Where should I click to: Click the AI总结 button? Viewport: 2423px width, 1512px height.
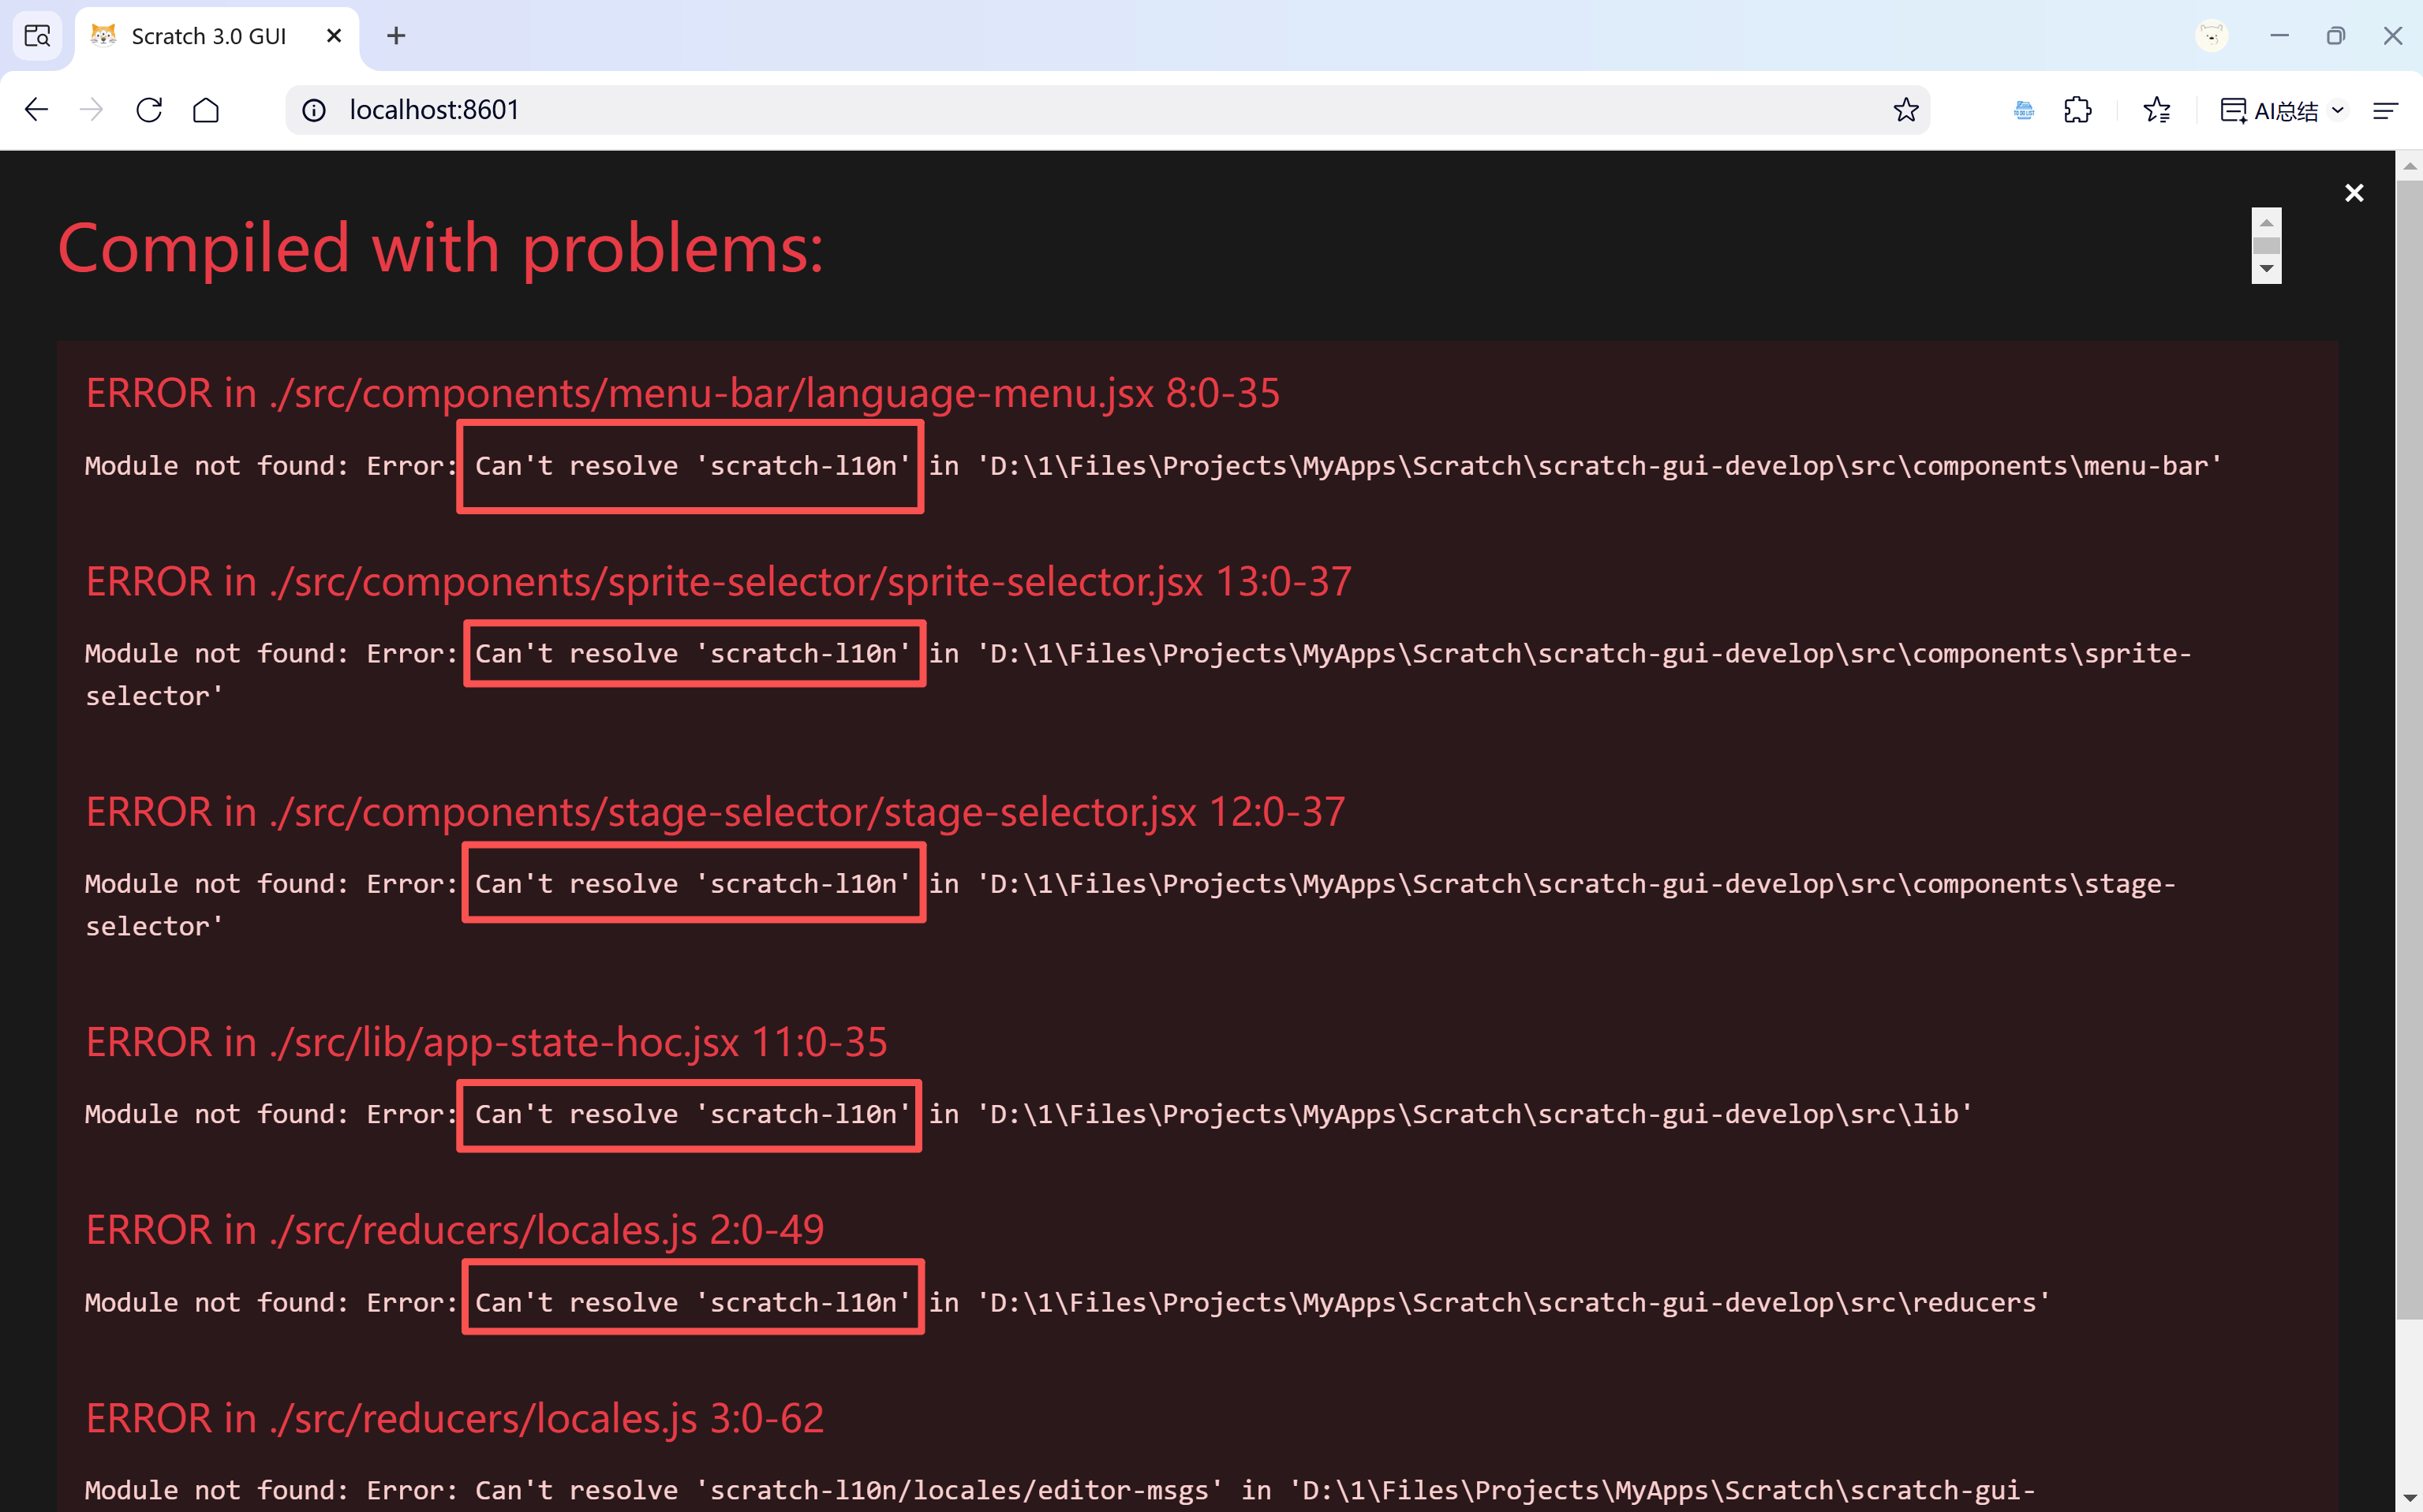point(2271,110)
